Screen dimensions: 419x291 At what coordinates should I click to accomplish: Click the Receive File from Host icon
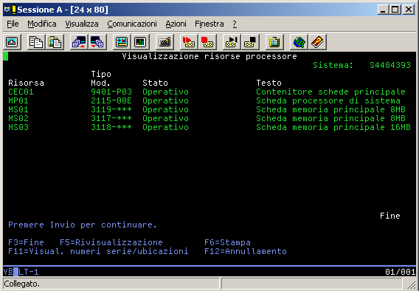(x=97, y=42)
